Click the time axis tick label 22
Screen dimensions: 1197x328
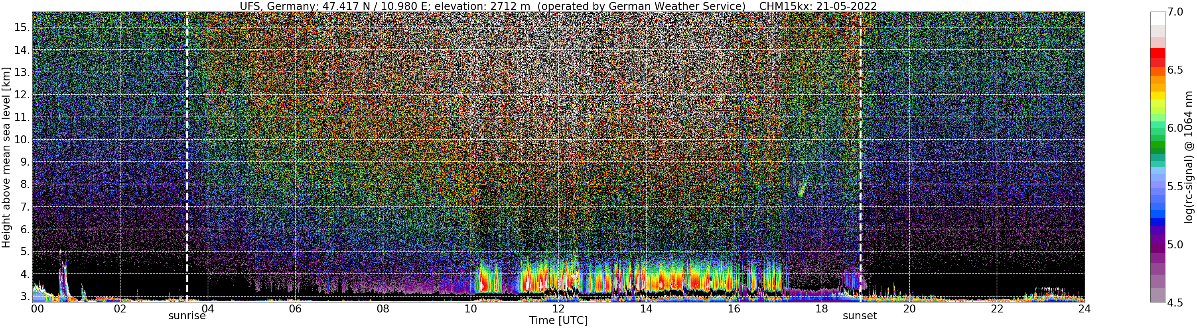[997, 309]
